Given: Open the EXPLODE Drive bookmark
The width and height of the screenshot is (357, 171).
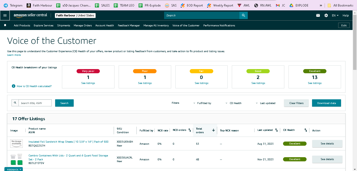Looking at the screenshot, I should 299,5.
